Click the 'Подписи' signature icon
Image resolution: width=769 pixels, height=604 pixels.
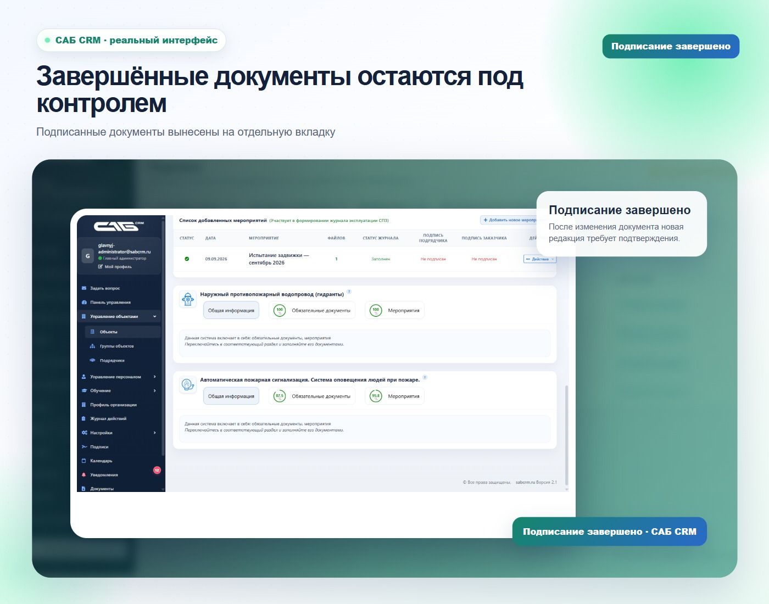[84, 447]
